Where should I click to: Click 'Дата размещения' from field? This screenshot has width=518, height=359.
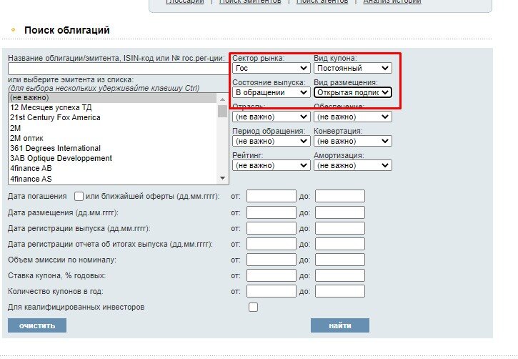click(x=272, y=212)
